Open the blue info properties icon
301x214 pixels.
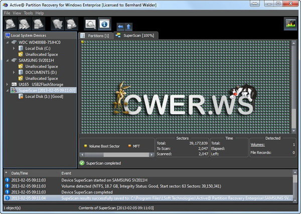point(104,24)
